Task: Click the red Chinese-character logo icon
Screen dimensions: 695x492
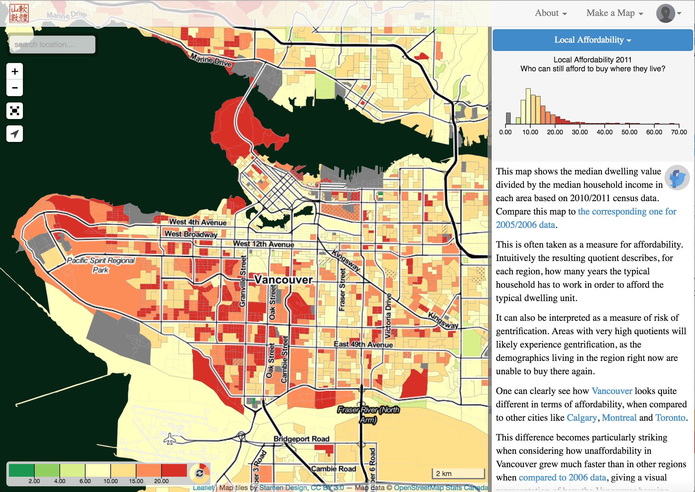Action: pos(19,13)
